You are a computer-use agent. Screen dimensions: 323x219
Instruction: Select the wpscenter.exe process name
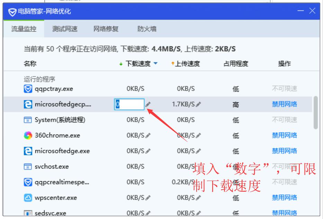coord(56,198)
